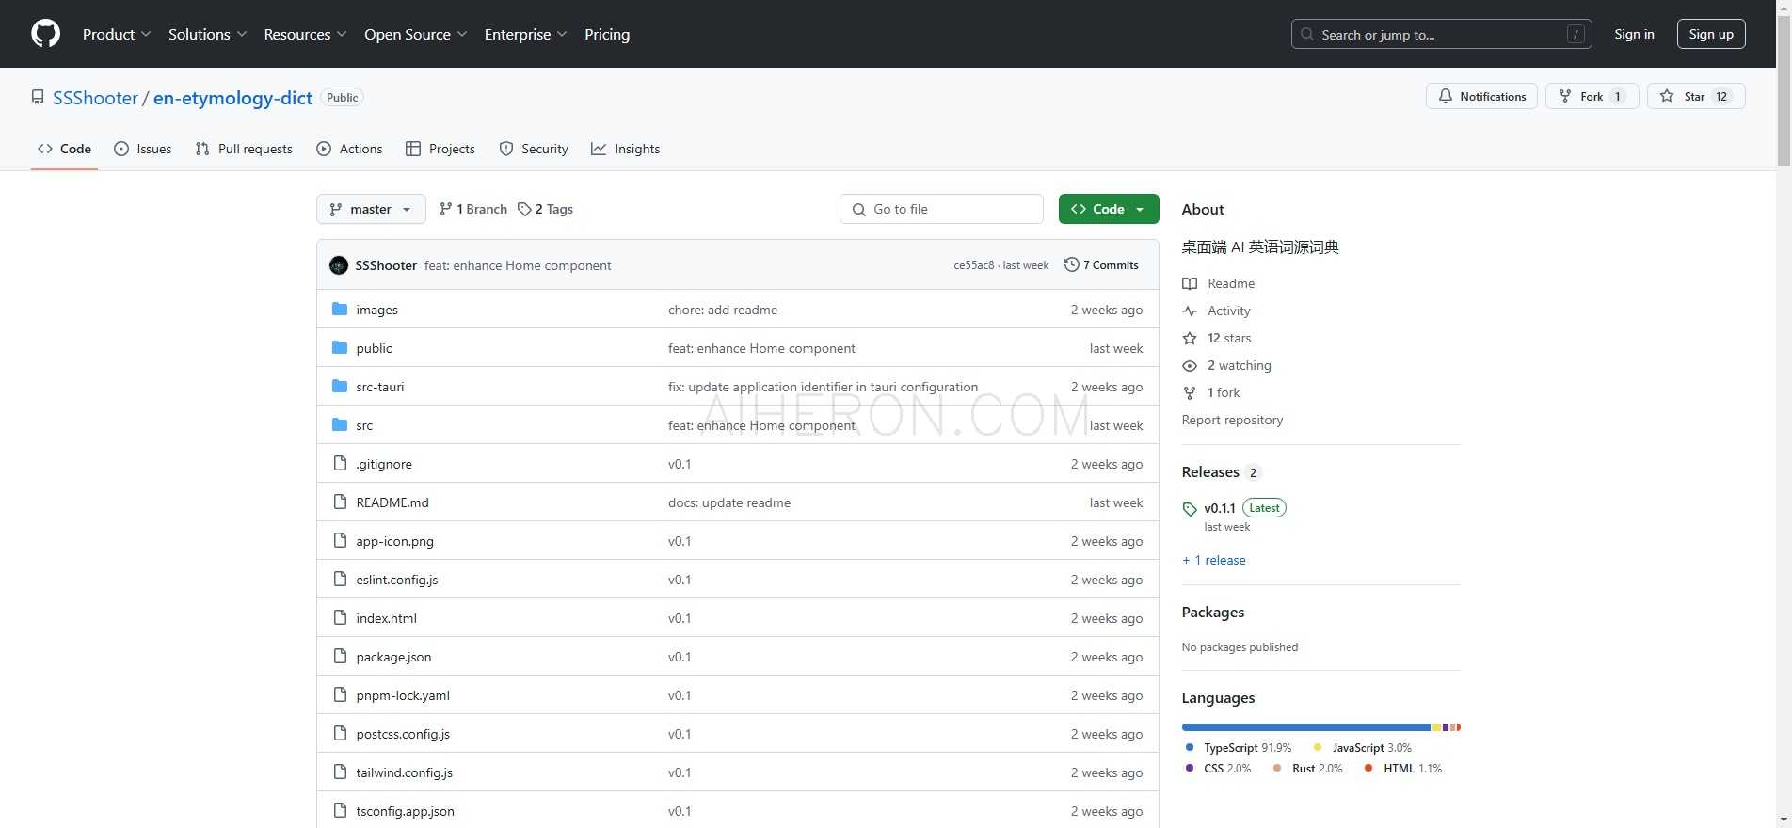Click the fork icon next to 1 fork
This screenshot has width=1792, height=828.
coord(1190,392)
